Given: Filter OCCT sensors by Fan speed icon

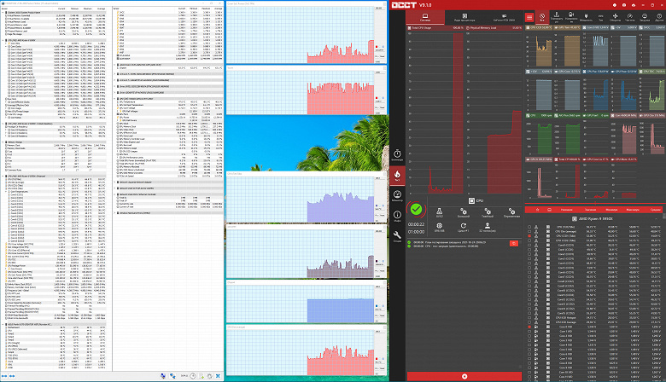Looking at the screenshot, I should (x=615, y=17).
